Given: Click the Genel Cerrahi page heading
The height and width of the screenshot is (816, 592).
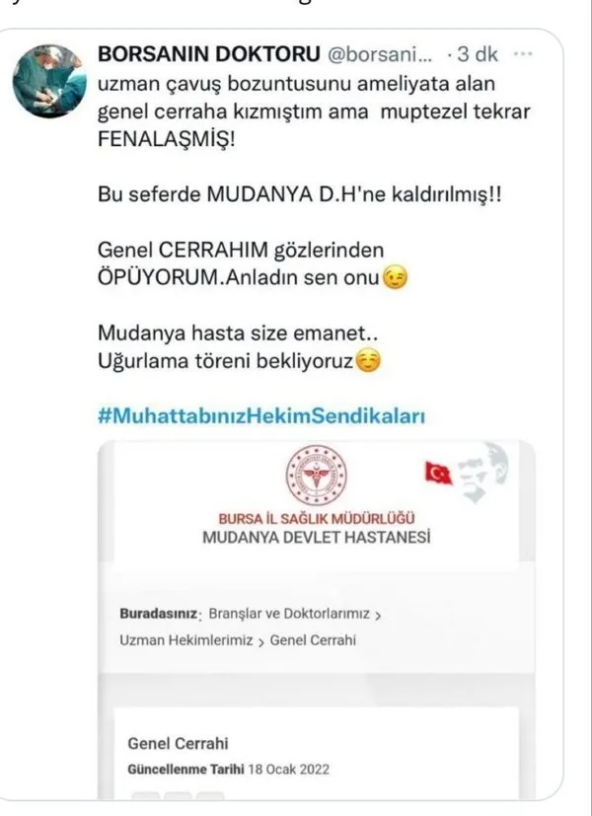Looking at the screenshot, I should click(178, 743).
